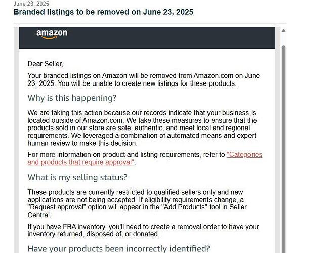Click the paragraph beginning "Your branded listings on Amazon"
The image size is (335, 253).
click(144, 79)
